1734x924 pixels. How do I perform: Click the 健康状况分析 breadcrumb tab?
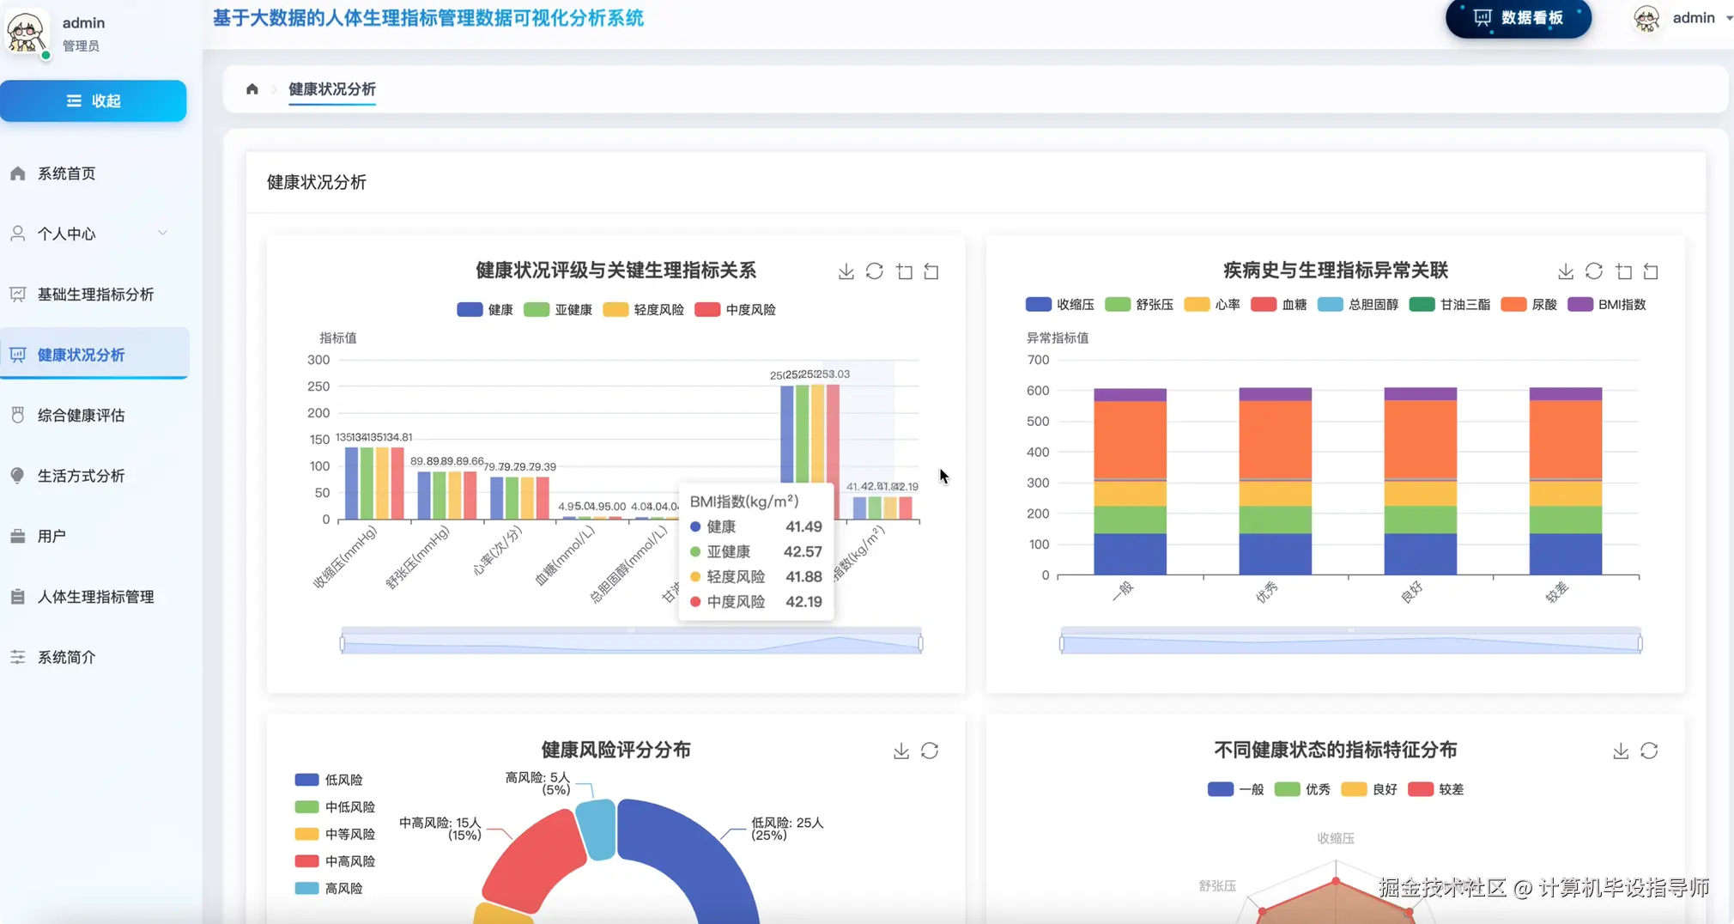[x=332, y=89]
